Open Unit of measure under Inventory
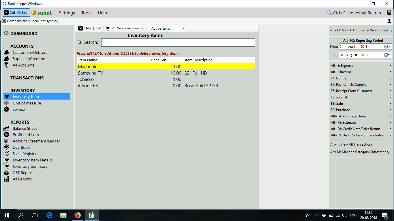The image size is (394, 221). [26, 103]
